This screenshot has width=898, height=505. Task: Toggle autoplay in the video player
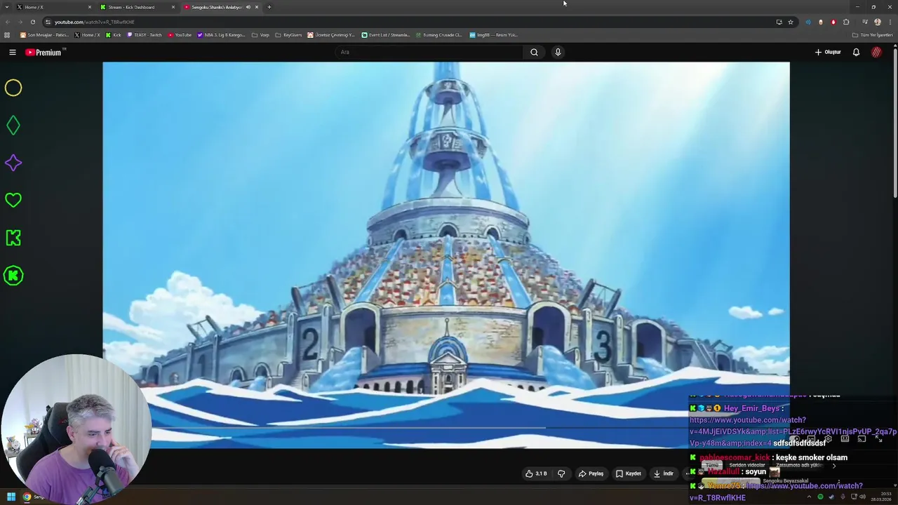(796, 438)
